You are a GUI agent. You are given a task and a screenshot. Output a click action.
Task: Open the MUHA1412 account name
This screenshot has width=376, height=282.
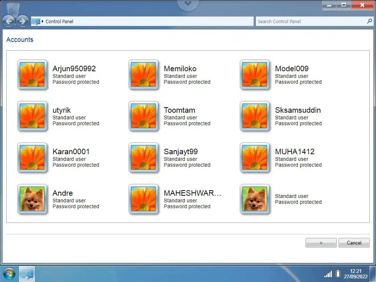pyautogui.click(x=295, y=152)
